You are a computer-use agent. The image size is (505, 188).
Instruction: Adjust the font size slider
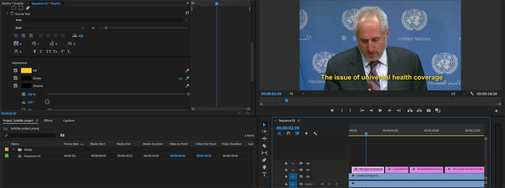(106, 28)
